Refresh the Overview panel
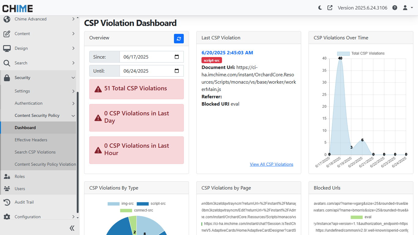This screenshot has width=418, height=235. click(x=179, y=38)
